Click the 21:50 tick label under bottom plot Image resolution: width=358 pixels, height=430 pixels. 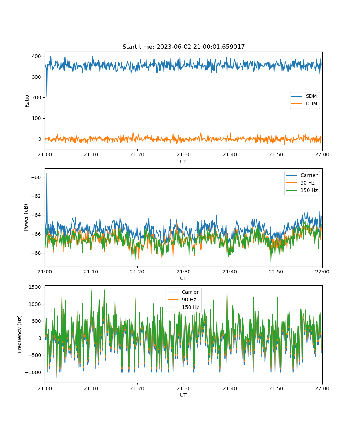tap(276, 388)
